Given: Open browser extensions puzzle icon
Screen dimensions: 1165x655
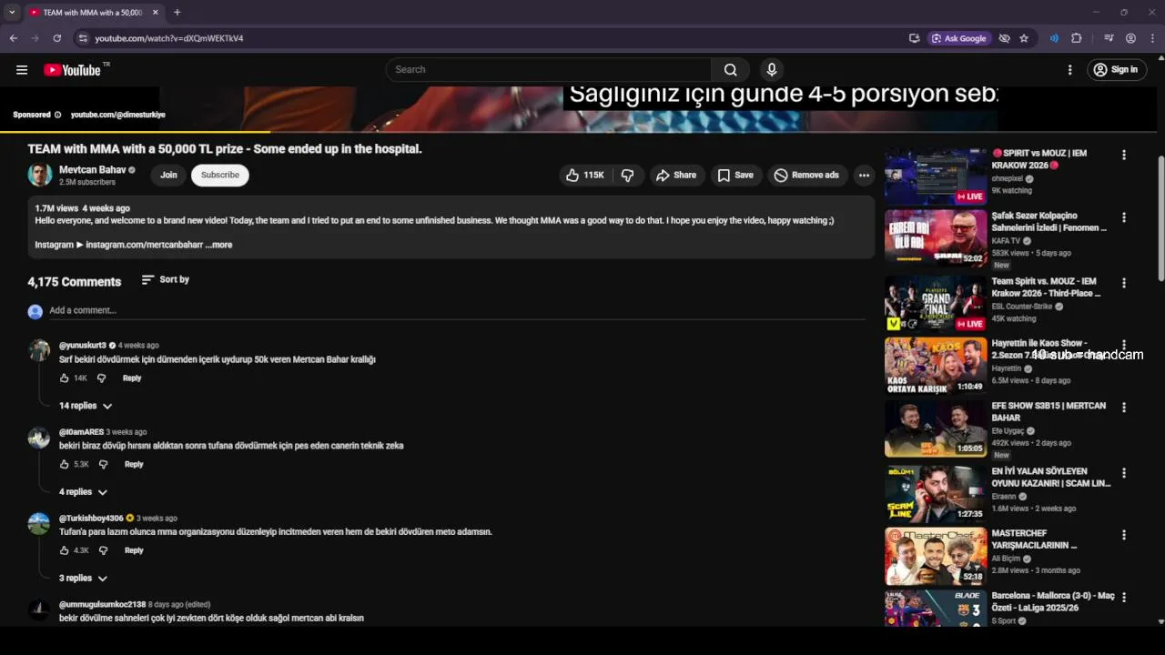Looking at the screenshot, I should 1077,38.
